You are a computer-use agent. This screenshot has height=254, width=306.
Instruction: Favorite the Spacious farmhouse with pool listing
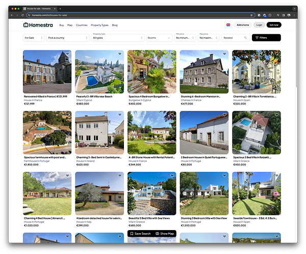(67, 115)
